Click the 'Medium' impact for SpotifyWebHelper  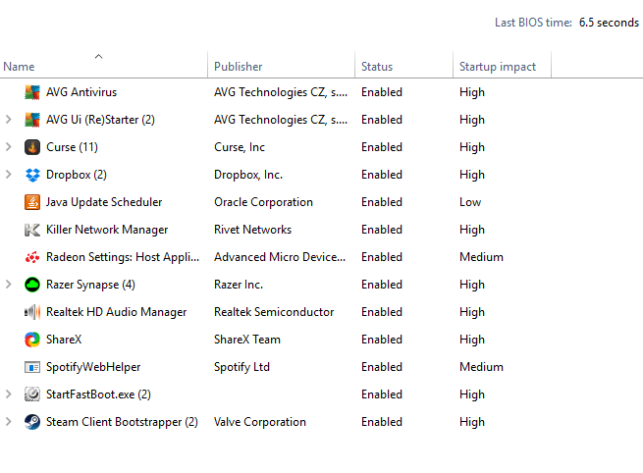481,367
